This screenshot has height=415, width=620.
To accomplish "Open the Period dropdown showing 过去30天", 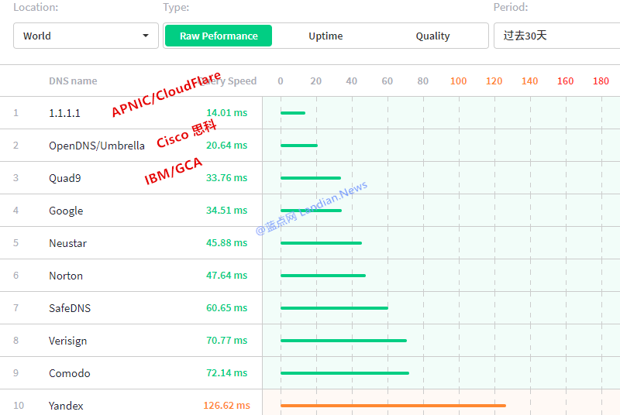I will click(556, 36).
